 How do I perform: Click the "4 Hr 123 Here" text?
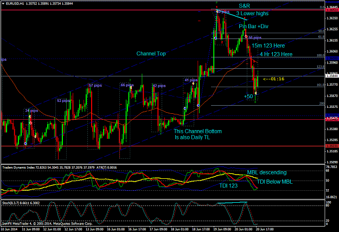(x=276, y=54)
